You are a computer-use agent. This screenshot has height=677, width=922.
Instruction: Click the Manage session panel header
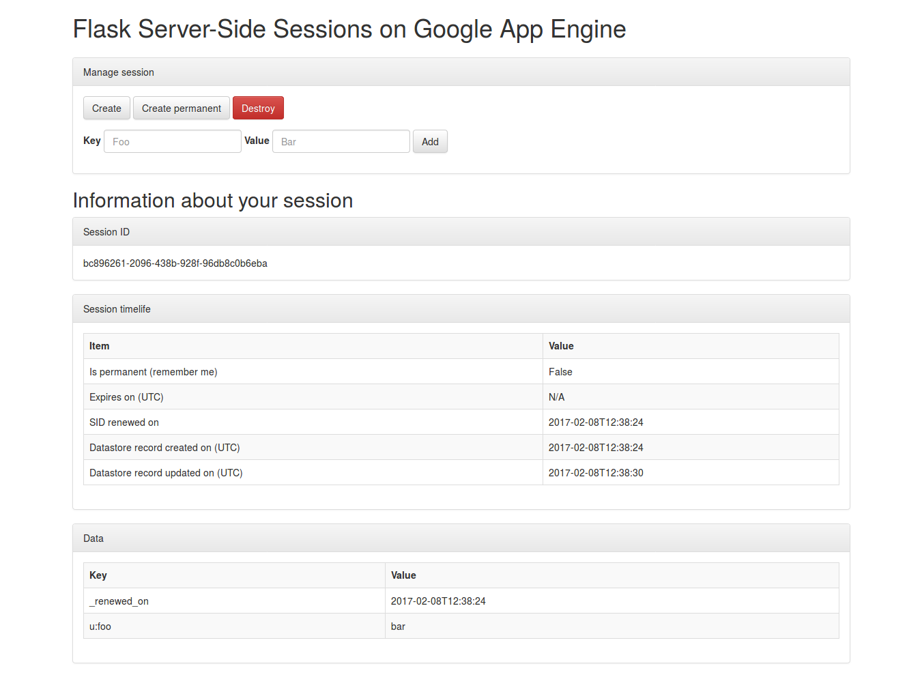pyautogui.click(x=461, y=72)
